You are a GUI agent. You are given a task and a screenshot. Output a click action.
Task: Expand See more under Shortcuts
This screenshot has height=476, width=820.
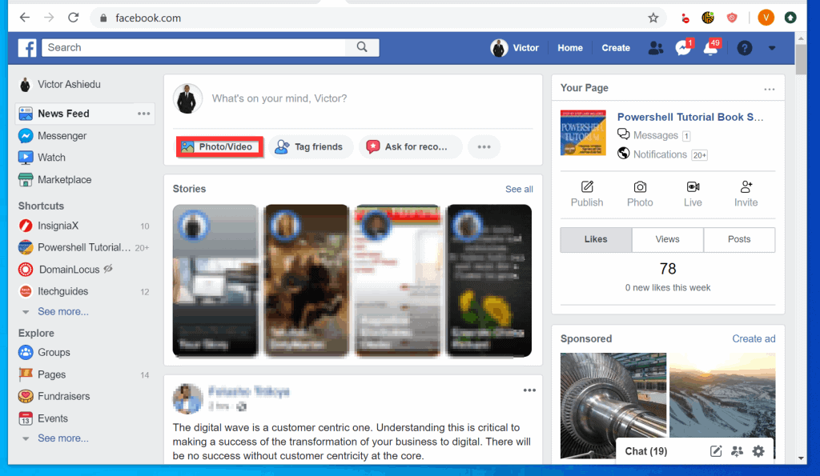(62, 311)
